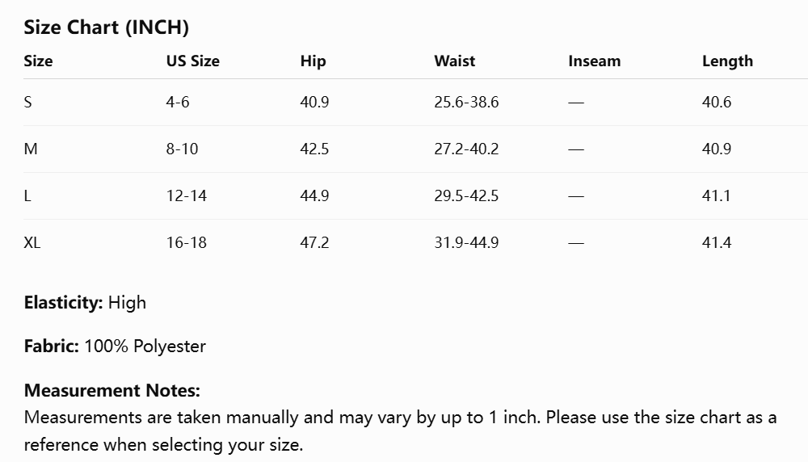The width and height of the screenshot is (808, 462).
Task: Select the M size row label
Action: (31, 149)
